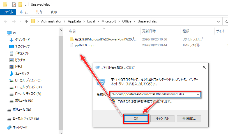
Task: Confirm the Run dialog with OK
Action: pos(136,119)
